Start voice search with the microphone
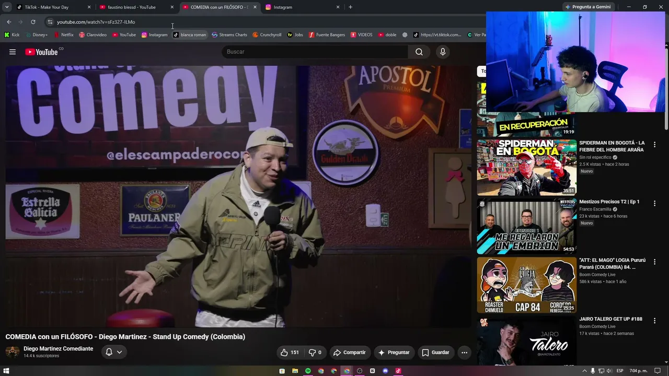 coord(443,52)
